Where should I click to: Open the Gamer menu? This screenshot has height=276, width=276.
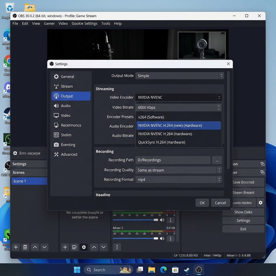[x=49, y=23]
